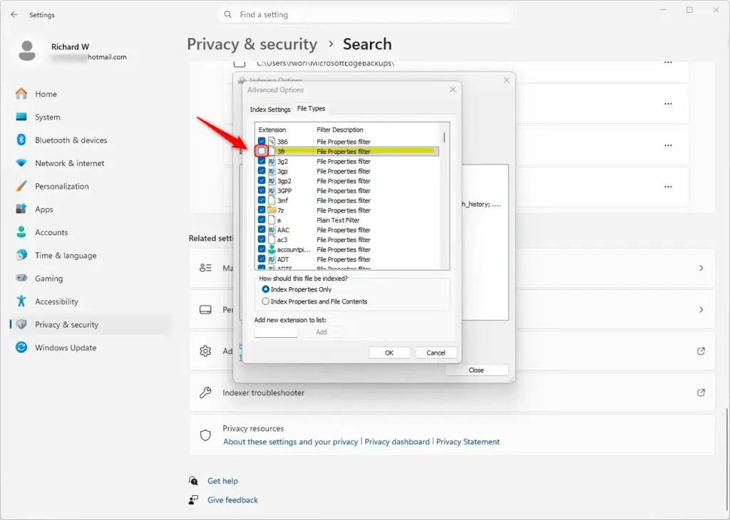Screen dimensions: 730x520
Task: Click the Add extension button
Action: [322, 332]
